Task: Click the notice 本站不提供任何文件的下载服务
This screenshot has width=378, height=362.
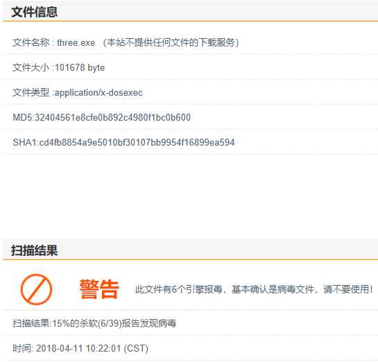Action: (x=171, y=42)
